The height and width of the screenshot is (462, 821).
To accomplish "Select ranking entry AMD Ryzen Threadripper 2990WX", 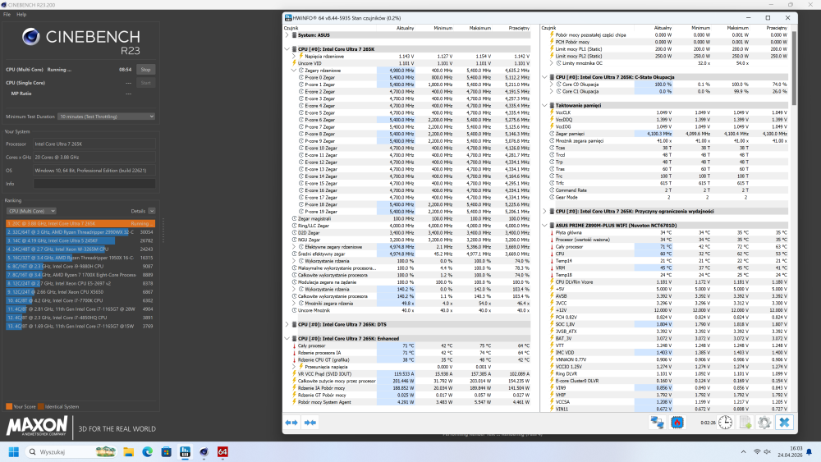I will point(80,231).
